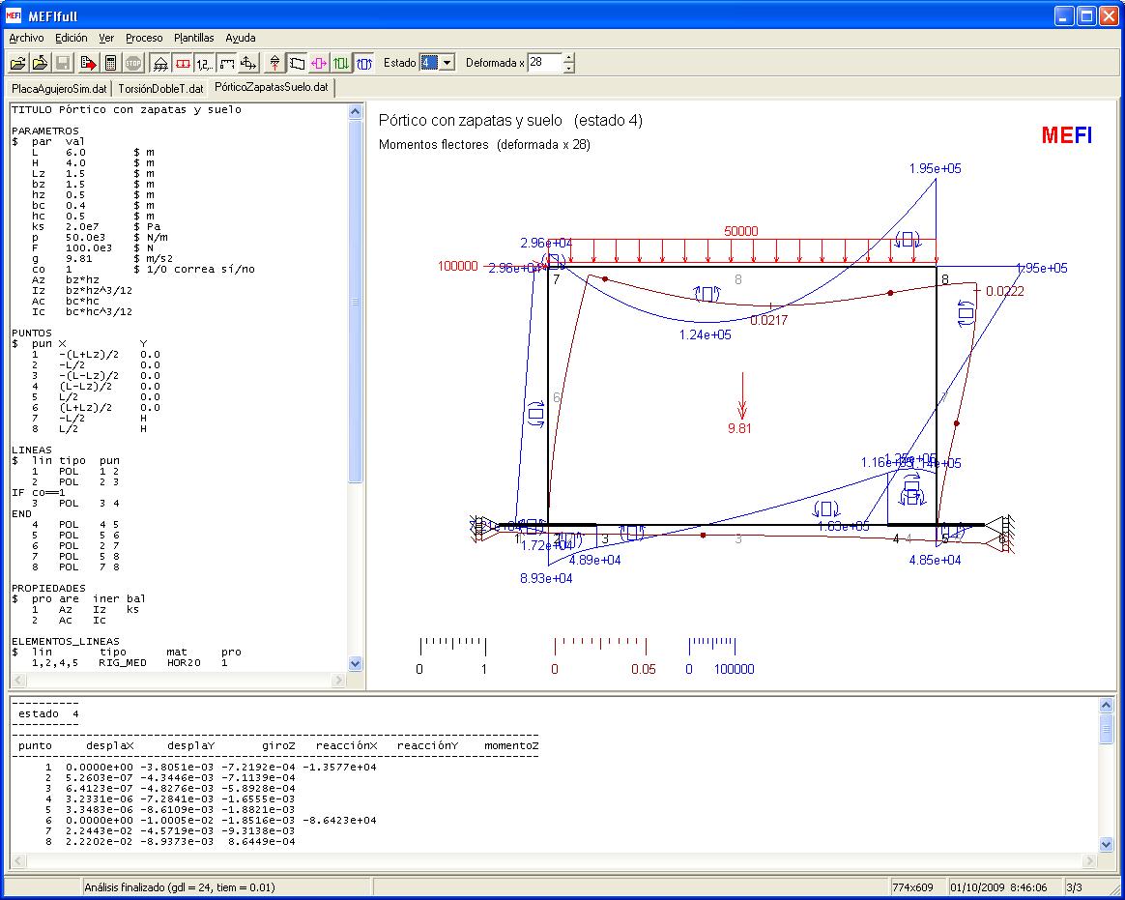Toggle the supports display icon
The height and width of the screenshot is (900, 1125).
[160, 63]
